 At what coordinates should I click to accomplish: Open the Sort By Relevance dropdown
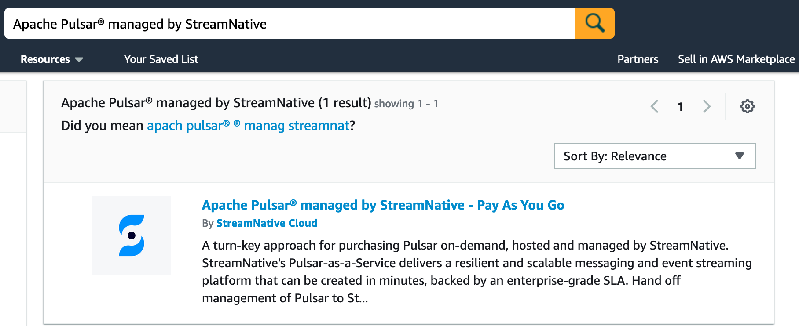click(655, 156)
